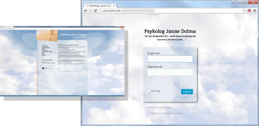Close the login browser window
Screen dimensions: 259x126
[253, 2]
